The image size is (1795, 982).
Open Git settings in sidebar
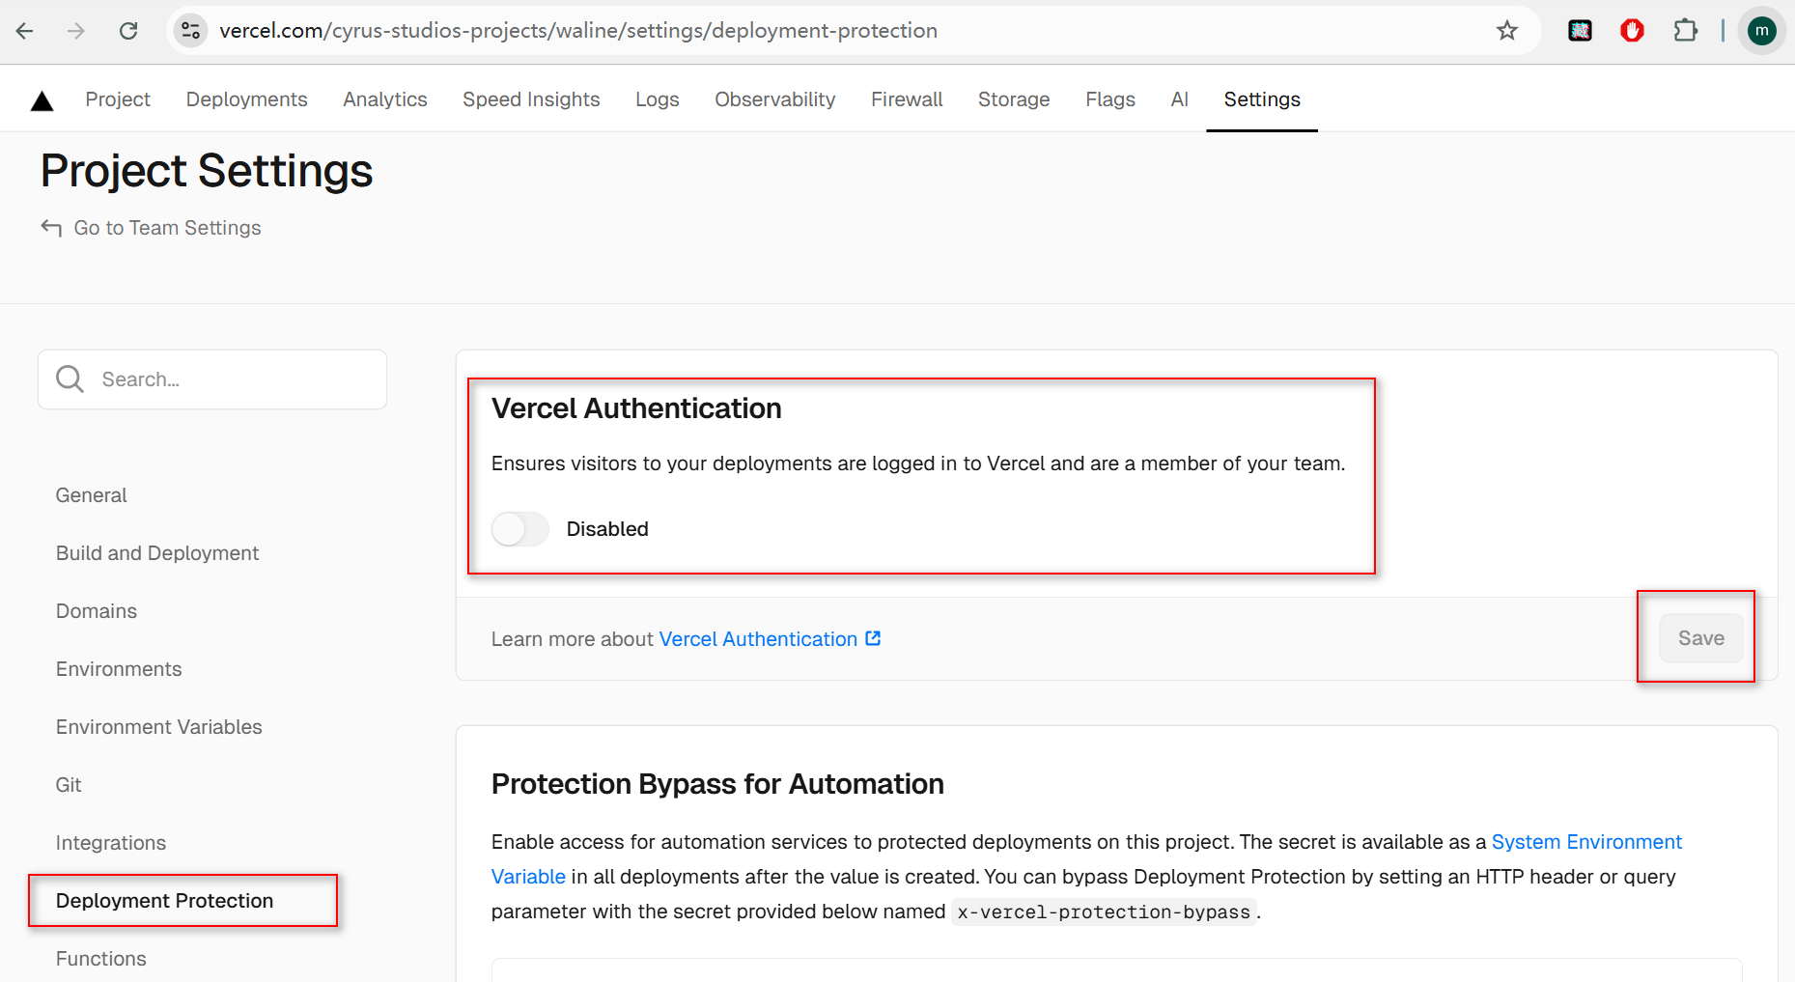(x=69, y=785)
